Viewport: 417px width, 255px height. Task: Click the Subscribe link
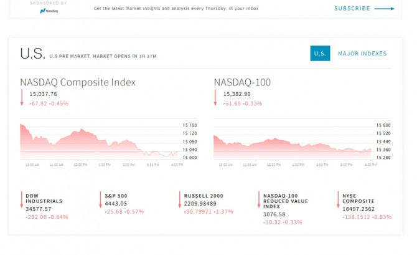[x=352, y=9]
